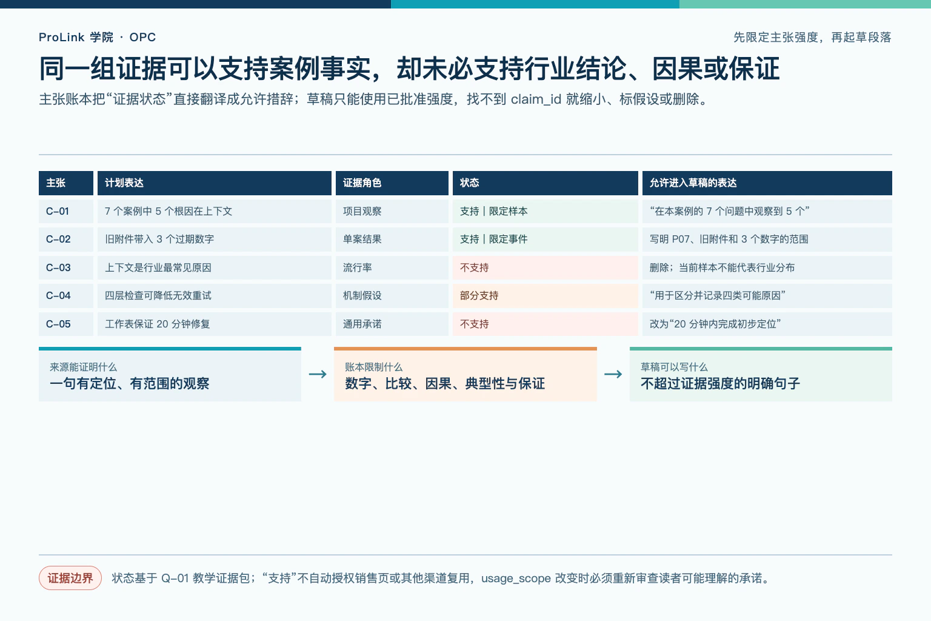Select the 'C-03' claim cell
931x621 pixels.
click(66, 267)
